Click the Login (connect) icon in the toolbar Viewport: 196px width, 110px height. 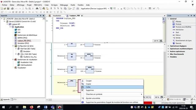111,9
